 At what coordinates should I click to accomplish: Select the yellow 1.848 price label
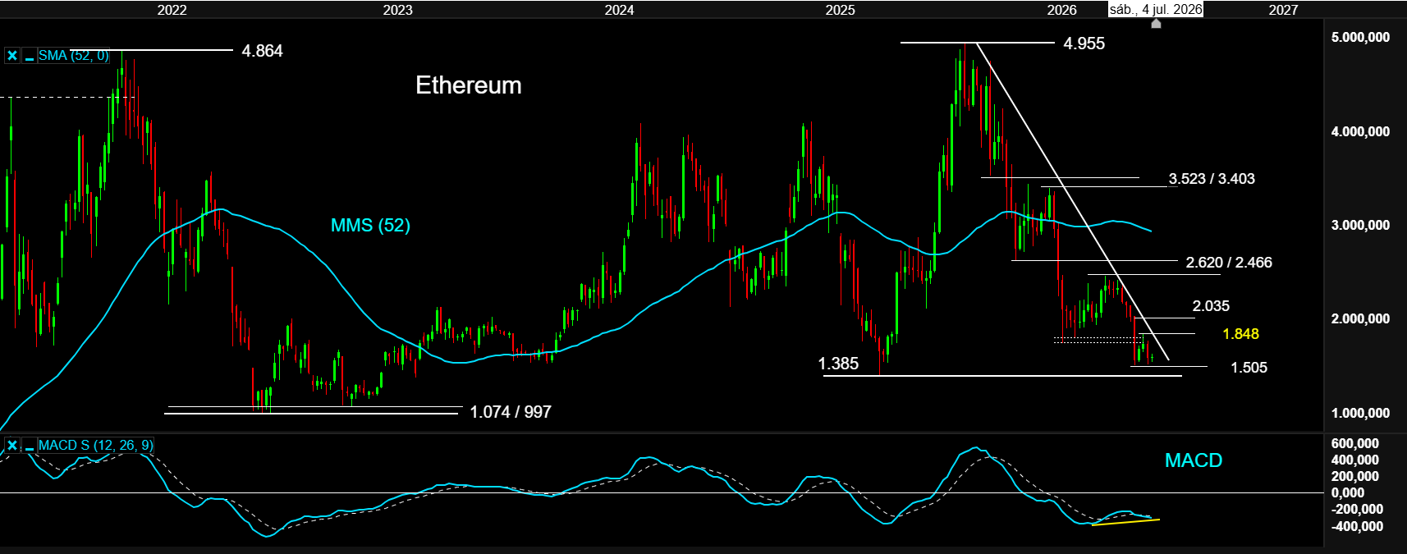tap(1240, 334)
